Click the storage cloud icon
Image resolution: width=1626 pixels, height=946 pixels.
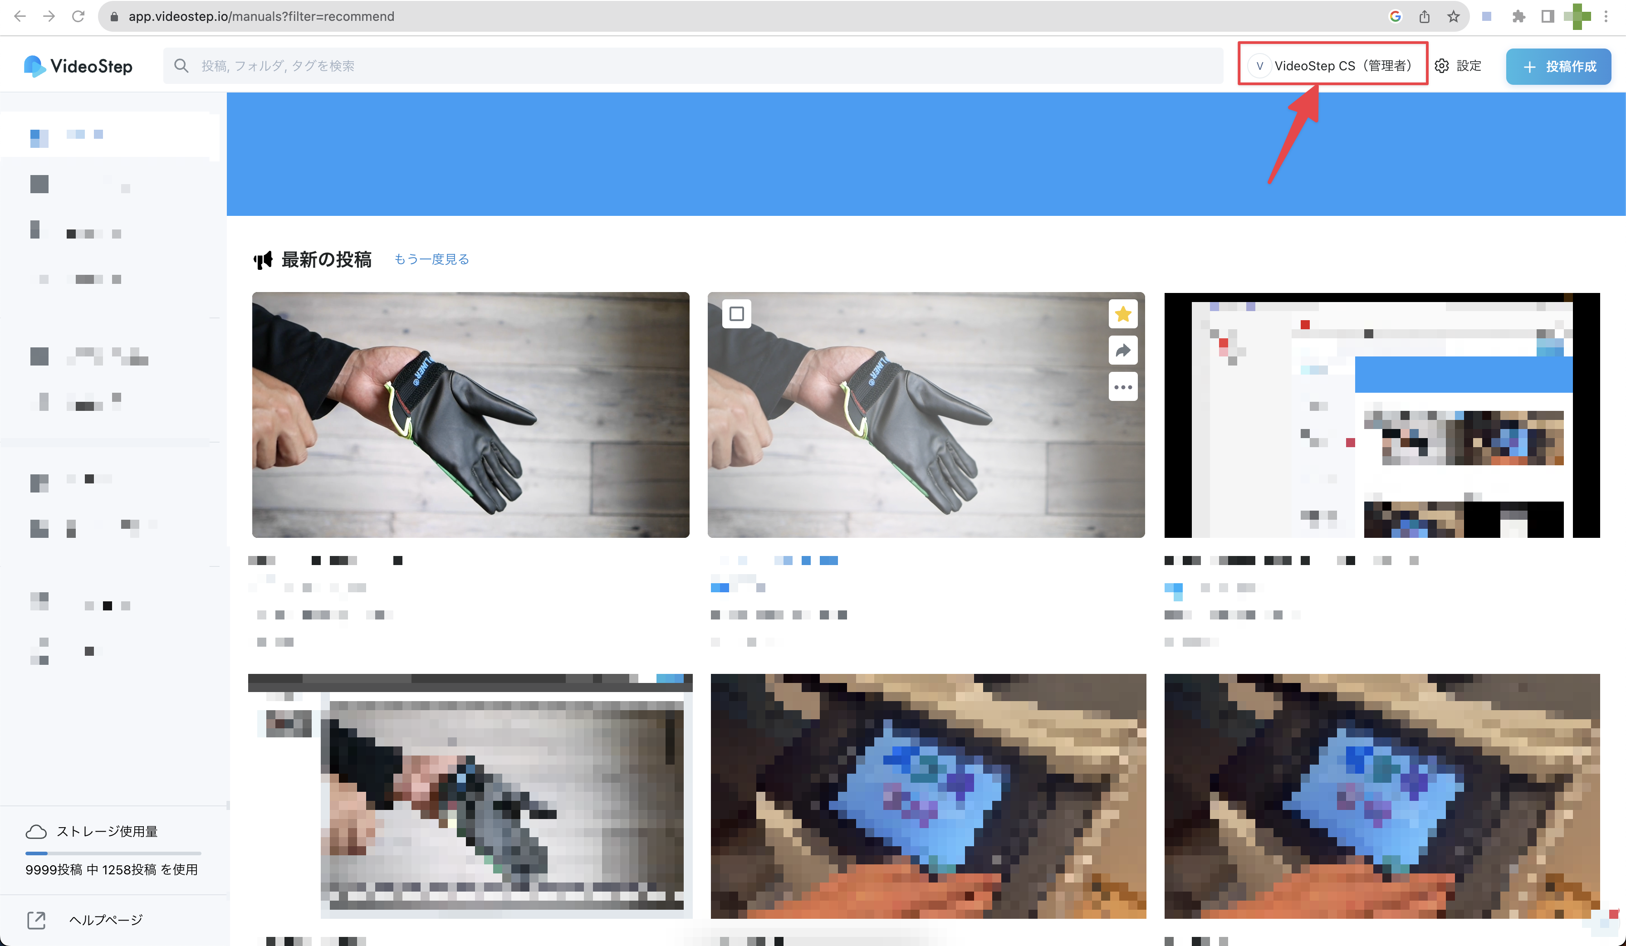point(36,831)
